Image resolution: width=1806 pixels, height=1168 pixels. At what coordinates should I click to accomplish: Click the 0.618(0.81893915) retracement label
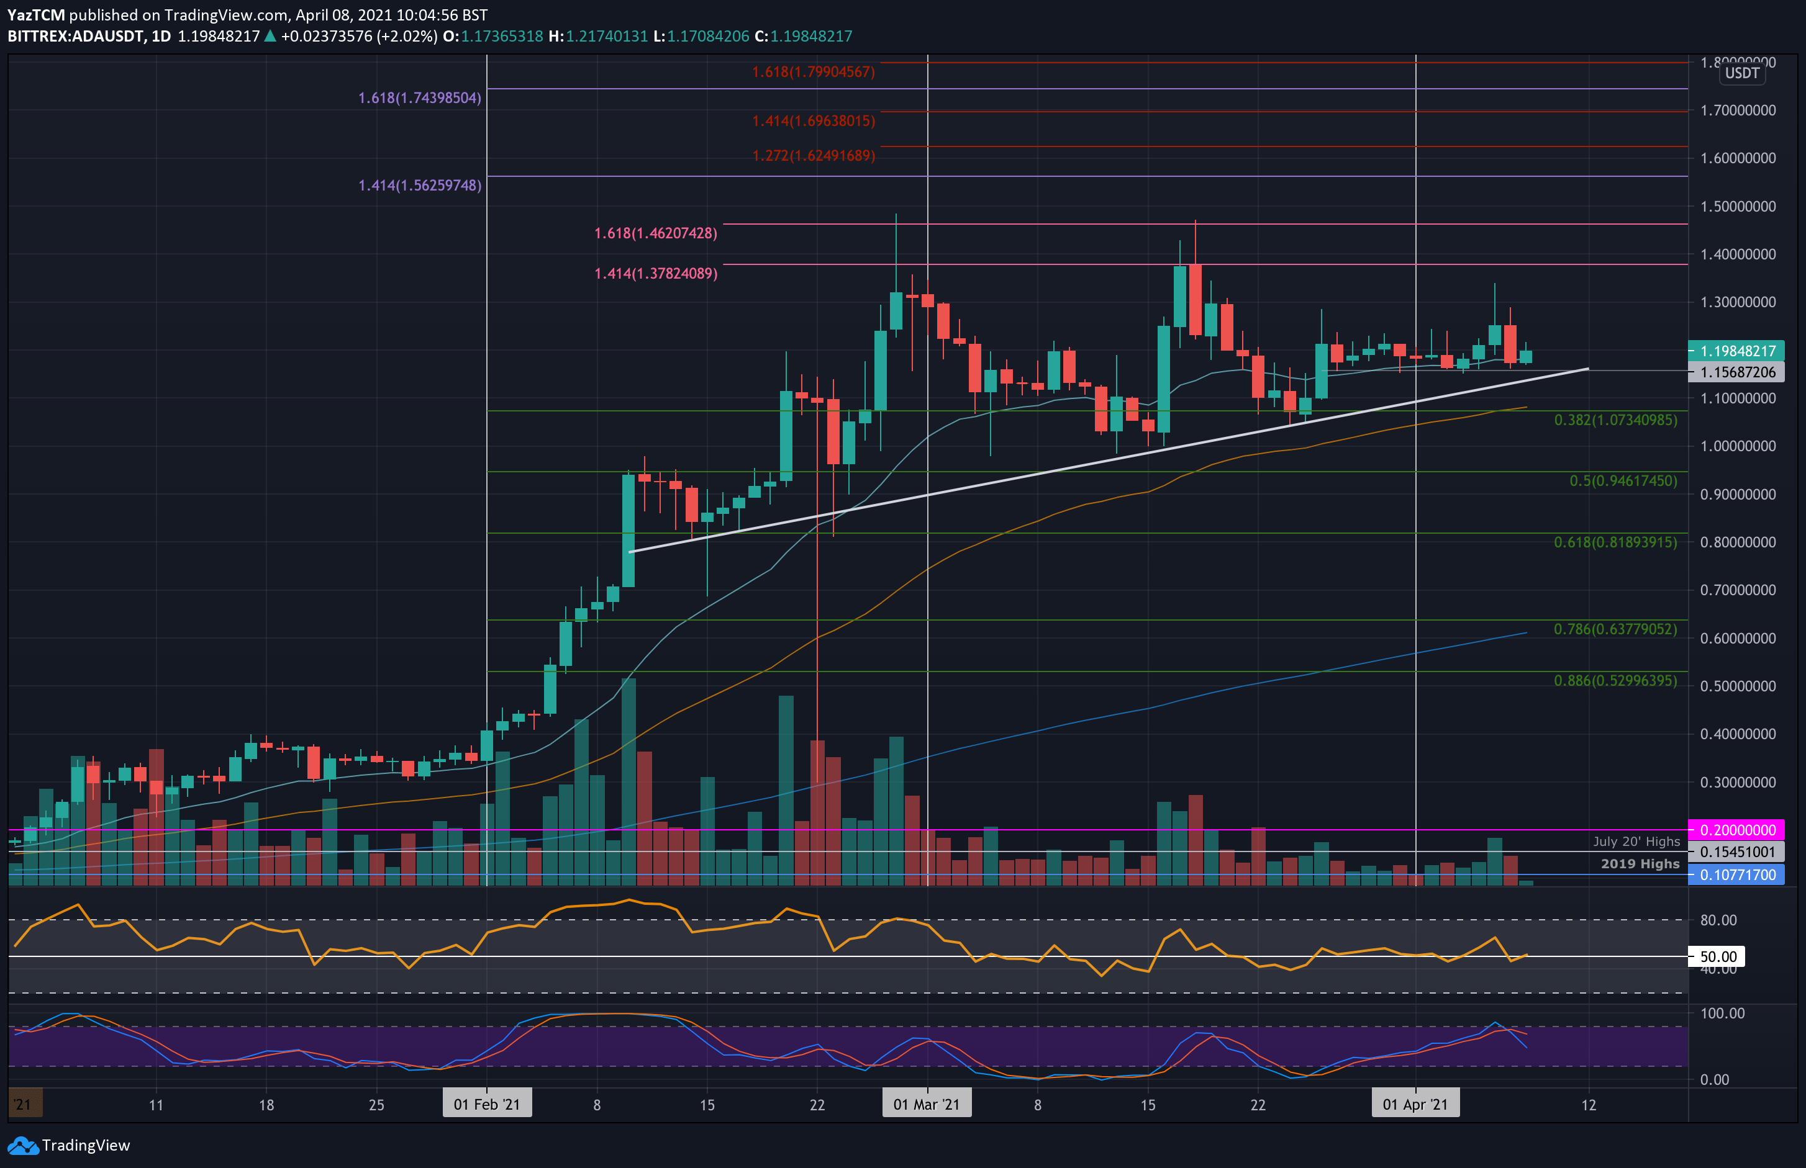(1615, 542)
